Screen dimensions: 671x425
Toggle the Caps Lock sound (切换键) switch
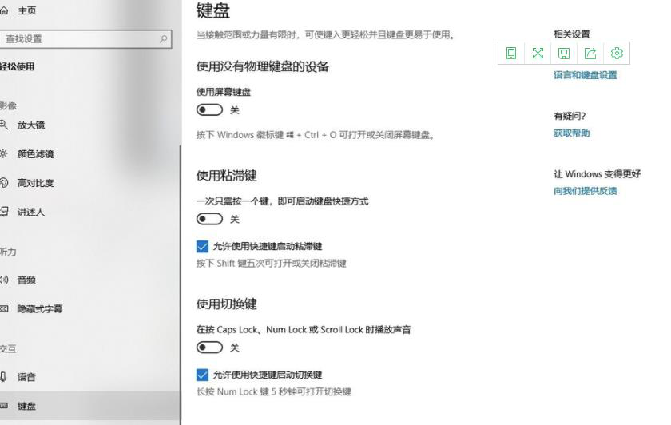pos(209,348)
